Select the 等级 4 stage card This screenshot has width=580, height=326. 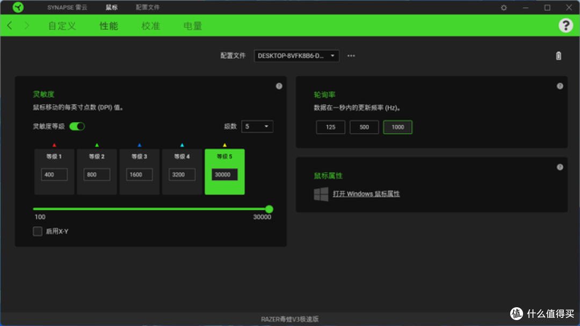(x=182, y=172)
